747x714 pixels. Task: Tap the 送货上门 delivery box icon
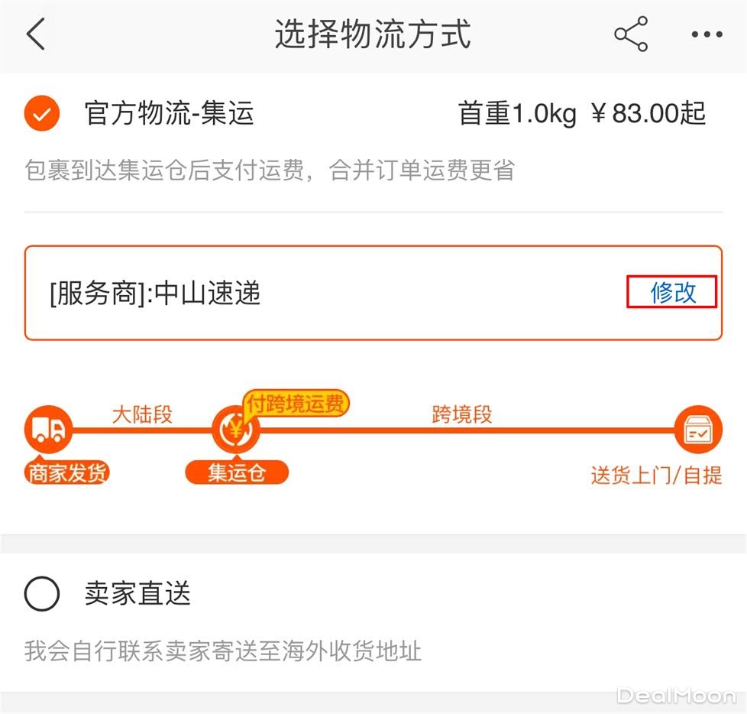coord(697,431)
